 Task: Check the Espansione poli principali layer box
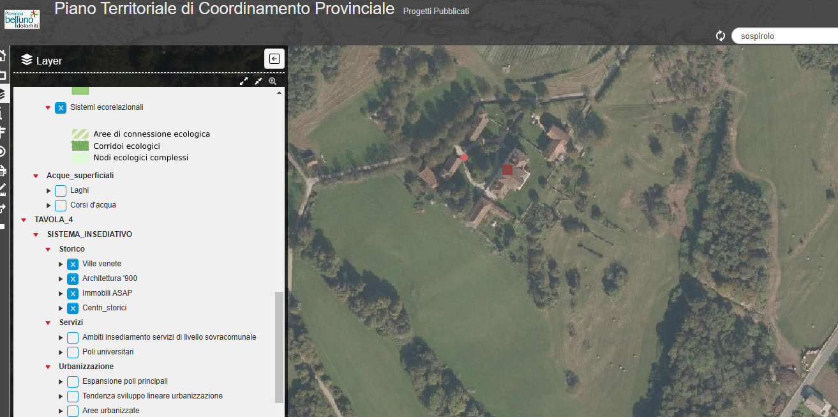click(73, 382)
